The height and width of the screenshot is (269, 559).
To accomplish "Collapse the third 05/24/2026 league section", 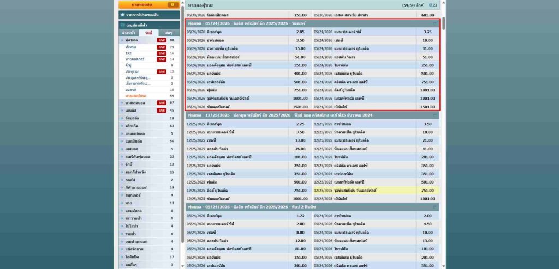I will 435,207.
